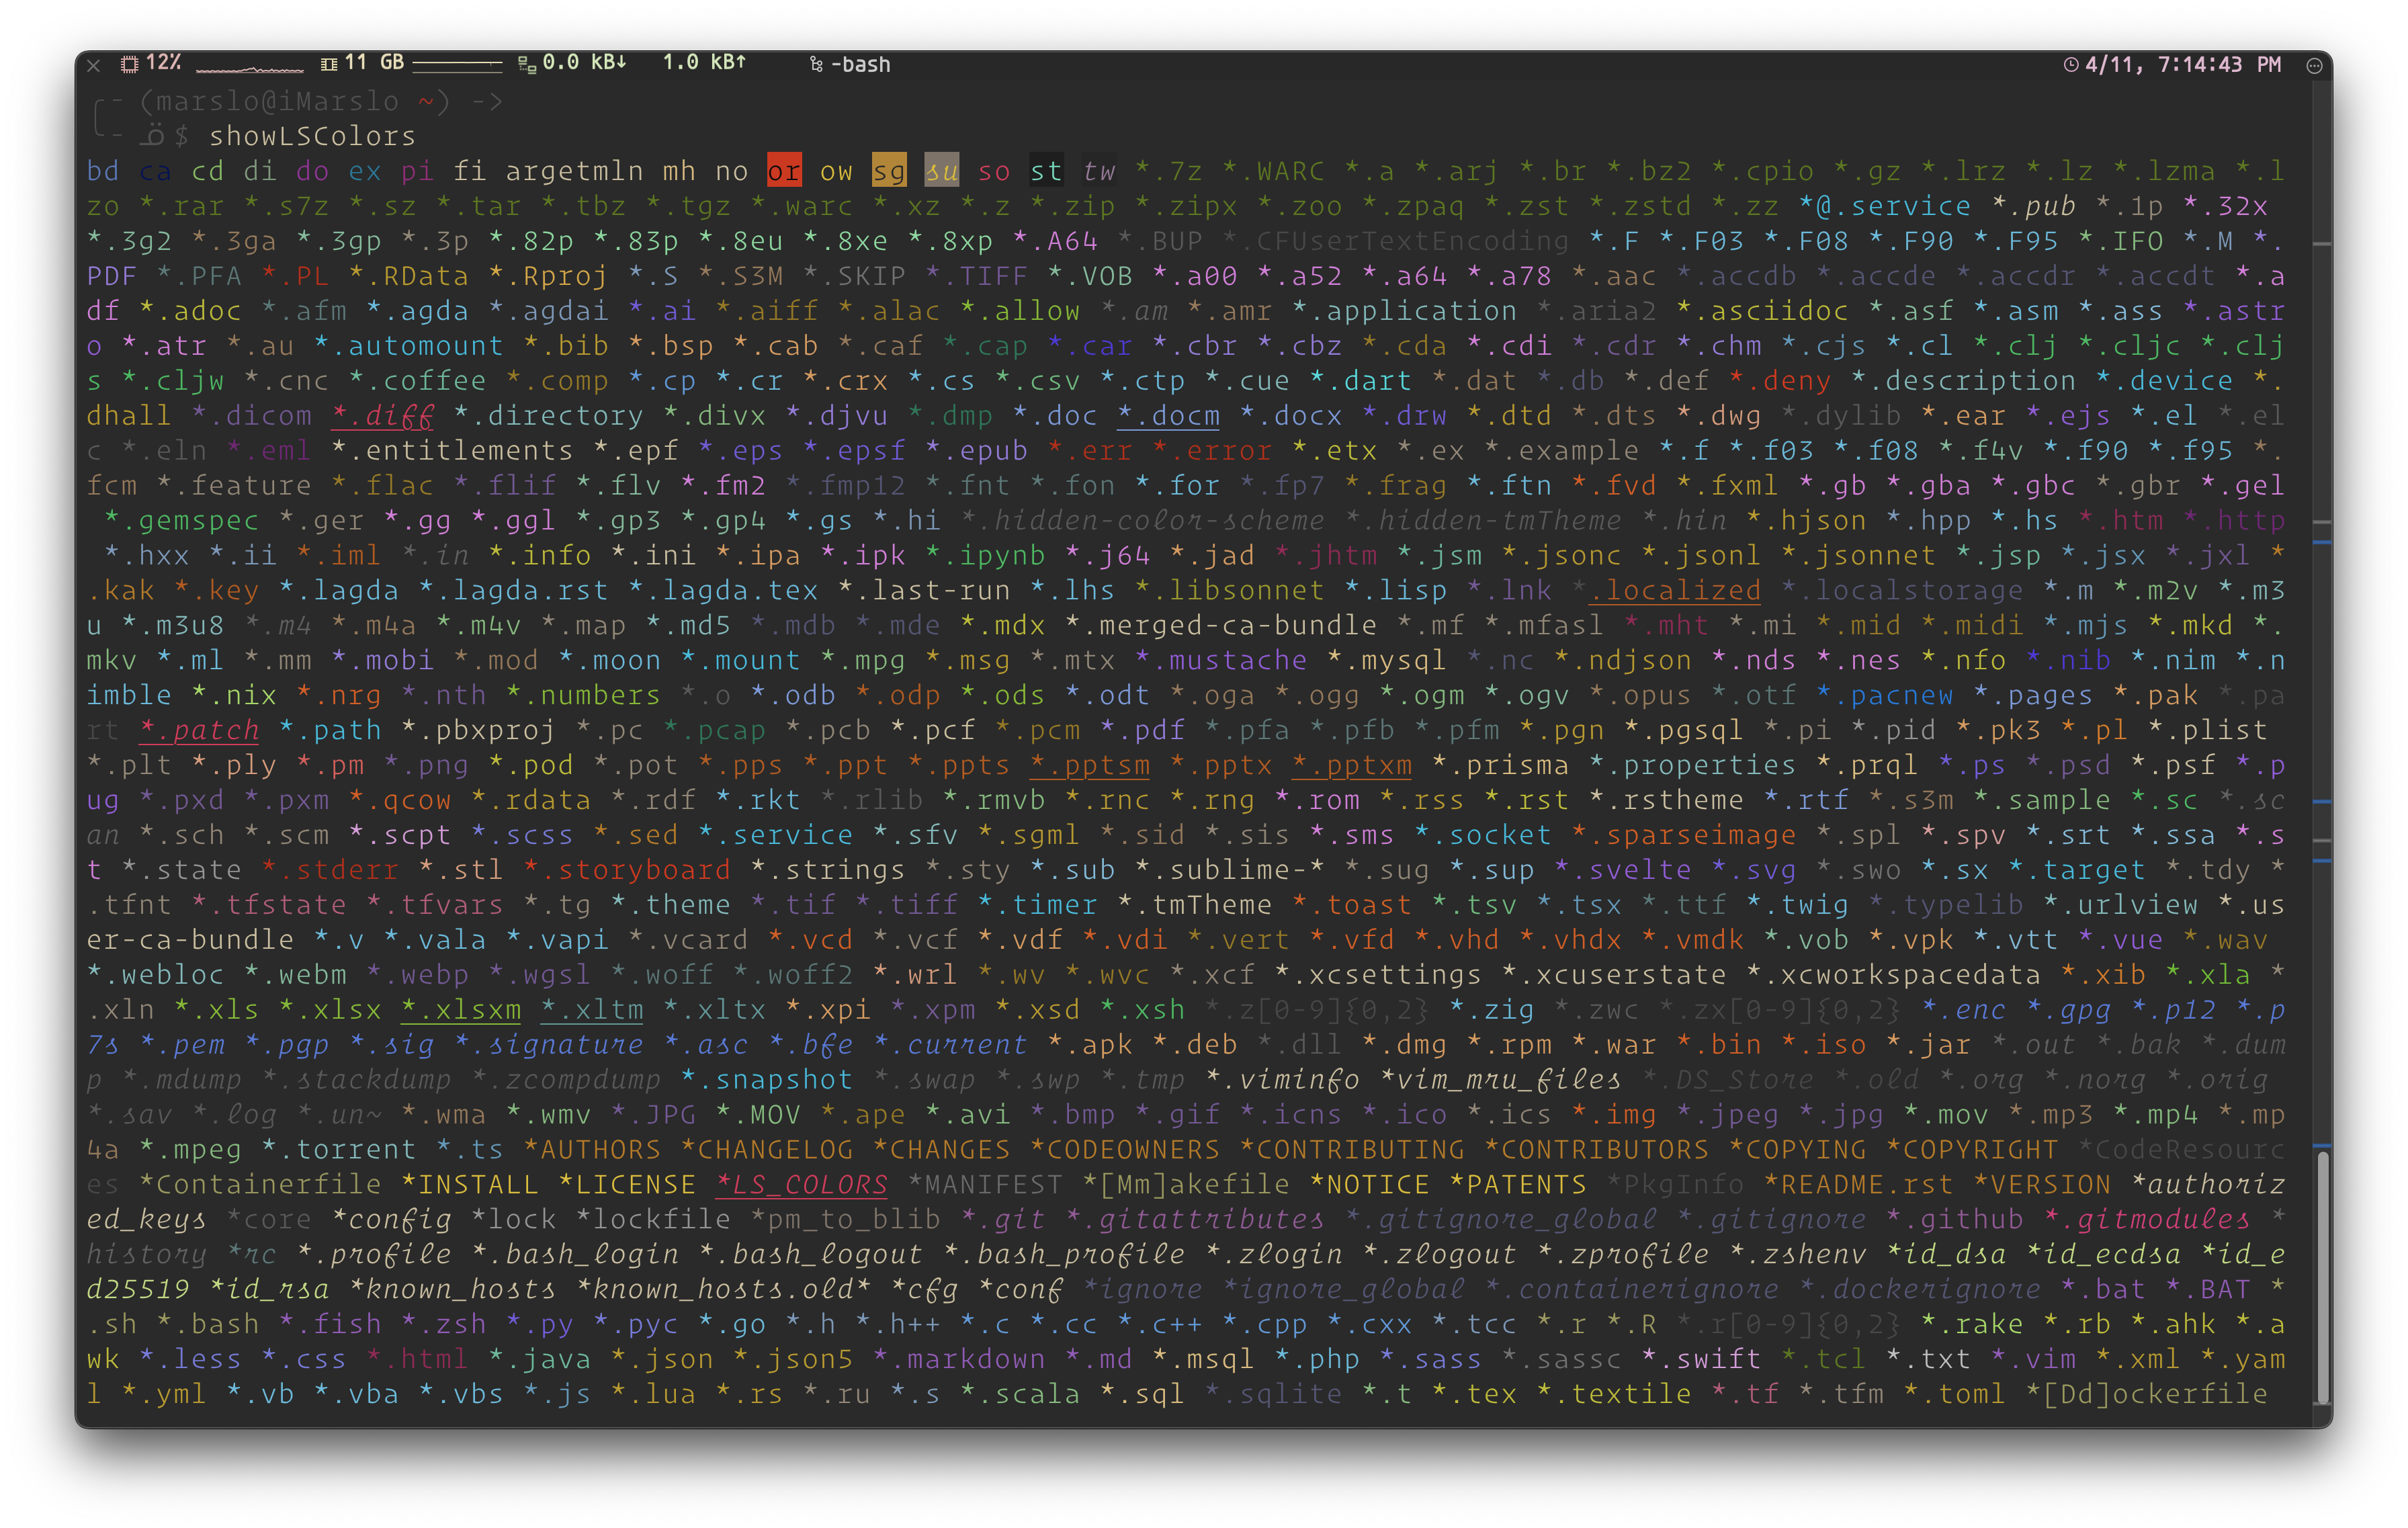Click the underlined '*.xlsxm' entry
This screenshot has width=2408, height=1528.
(x=461, y=1010)
